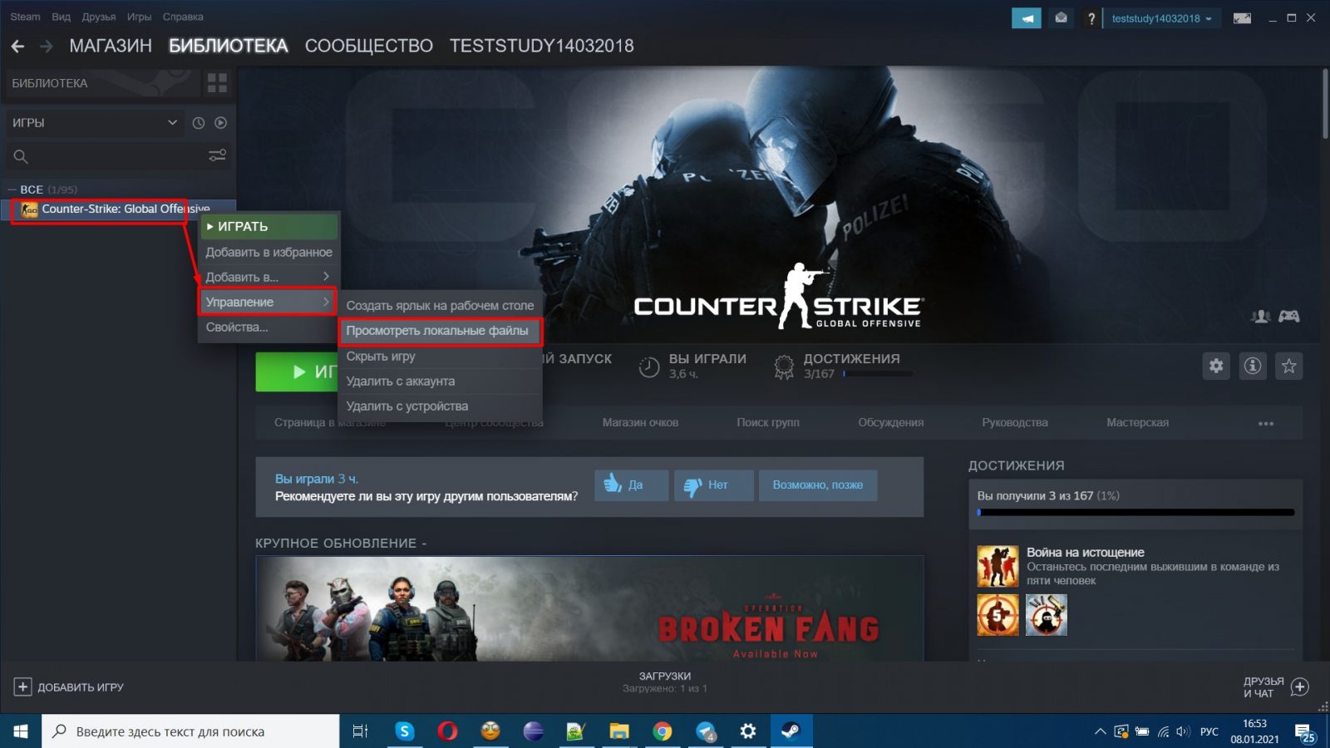Open Обсуждения link
The width and height of the screenshot is (1330, 748).
click(890, 422)
